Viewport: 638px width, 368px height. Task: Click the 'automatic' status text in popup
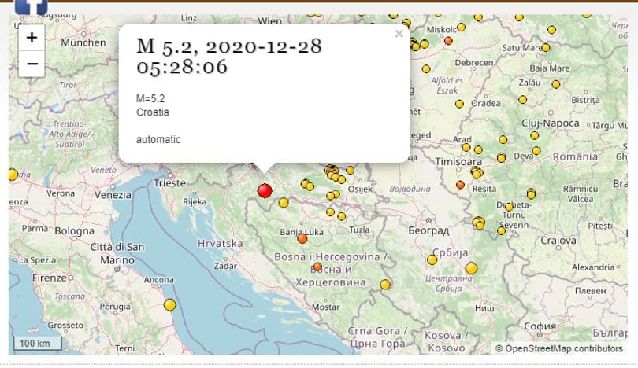coord(158,140)
